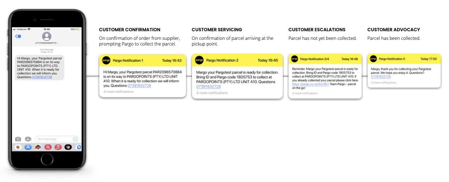Click the 'Pargo Notification 5' title

tap(392, 59)
